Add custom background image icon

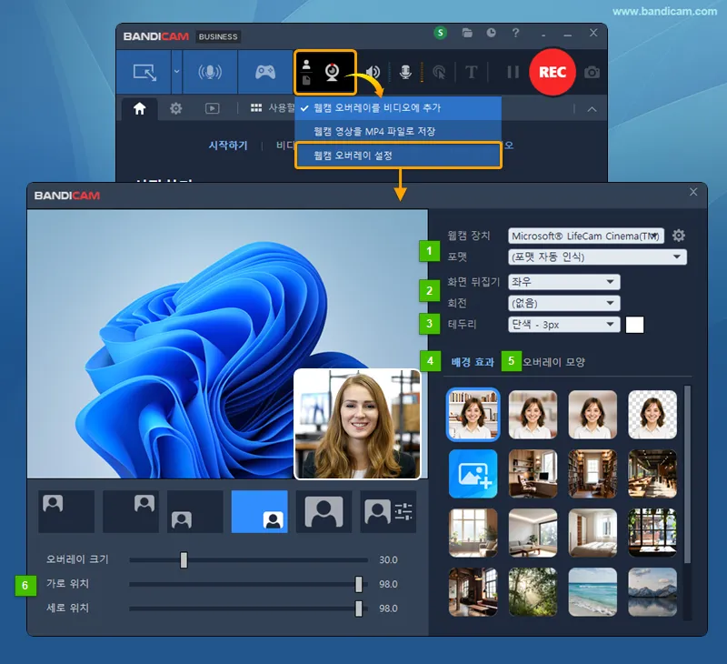click(x=473, y=474)
